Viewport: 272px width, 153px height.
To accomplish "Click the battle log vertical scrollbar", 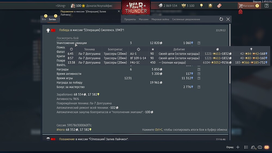I will click(230, 54).
